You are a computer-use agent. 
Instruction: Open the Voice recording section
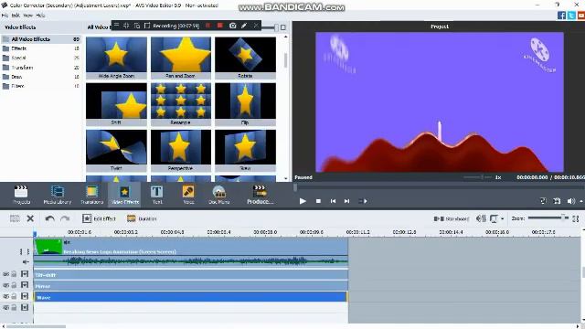coord(188,195)
